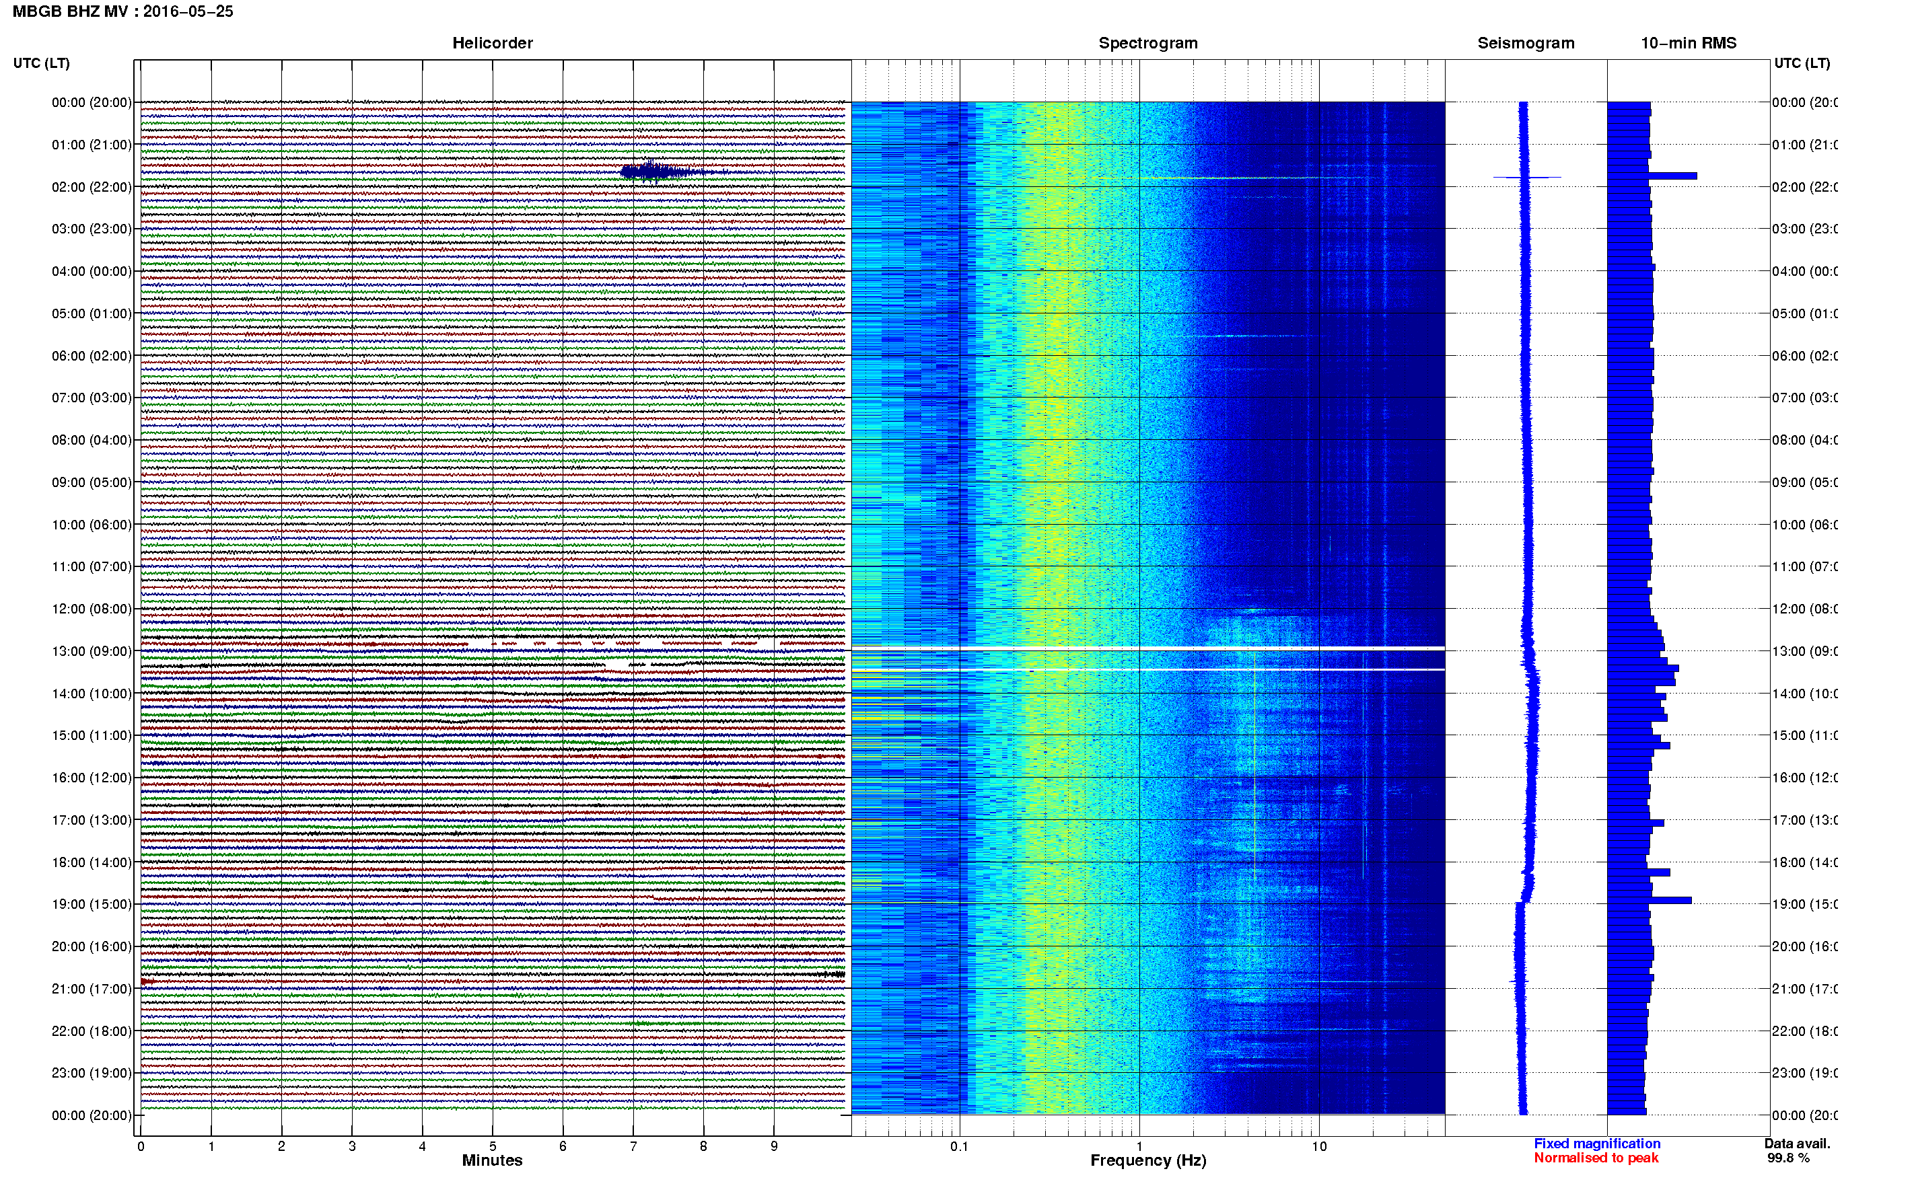
Task: Click the left time label 08:00 (04:00)
Action: [x=92, y=440]
